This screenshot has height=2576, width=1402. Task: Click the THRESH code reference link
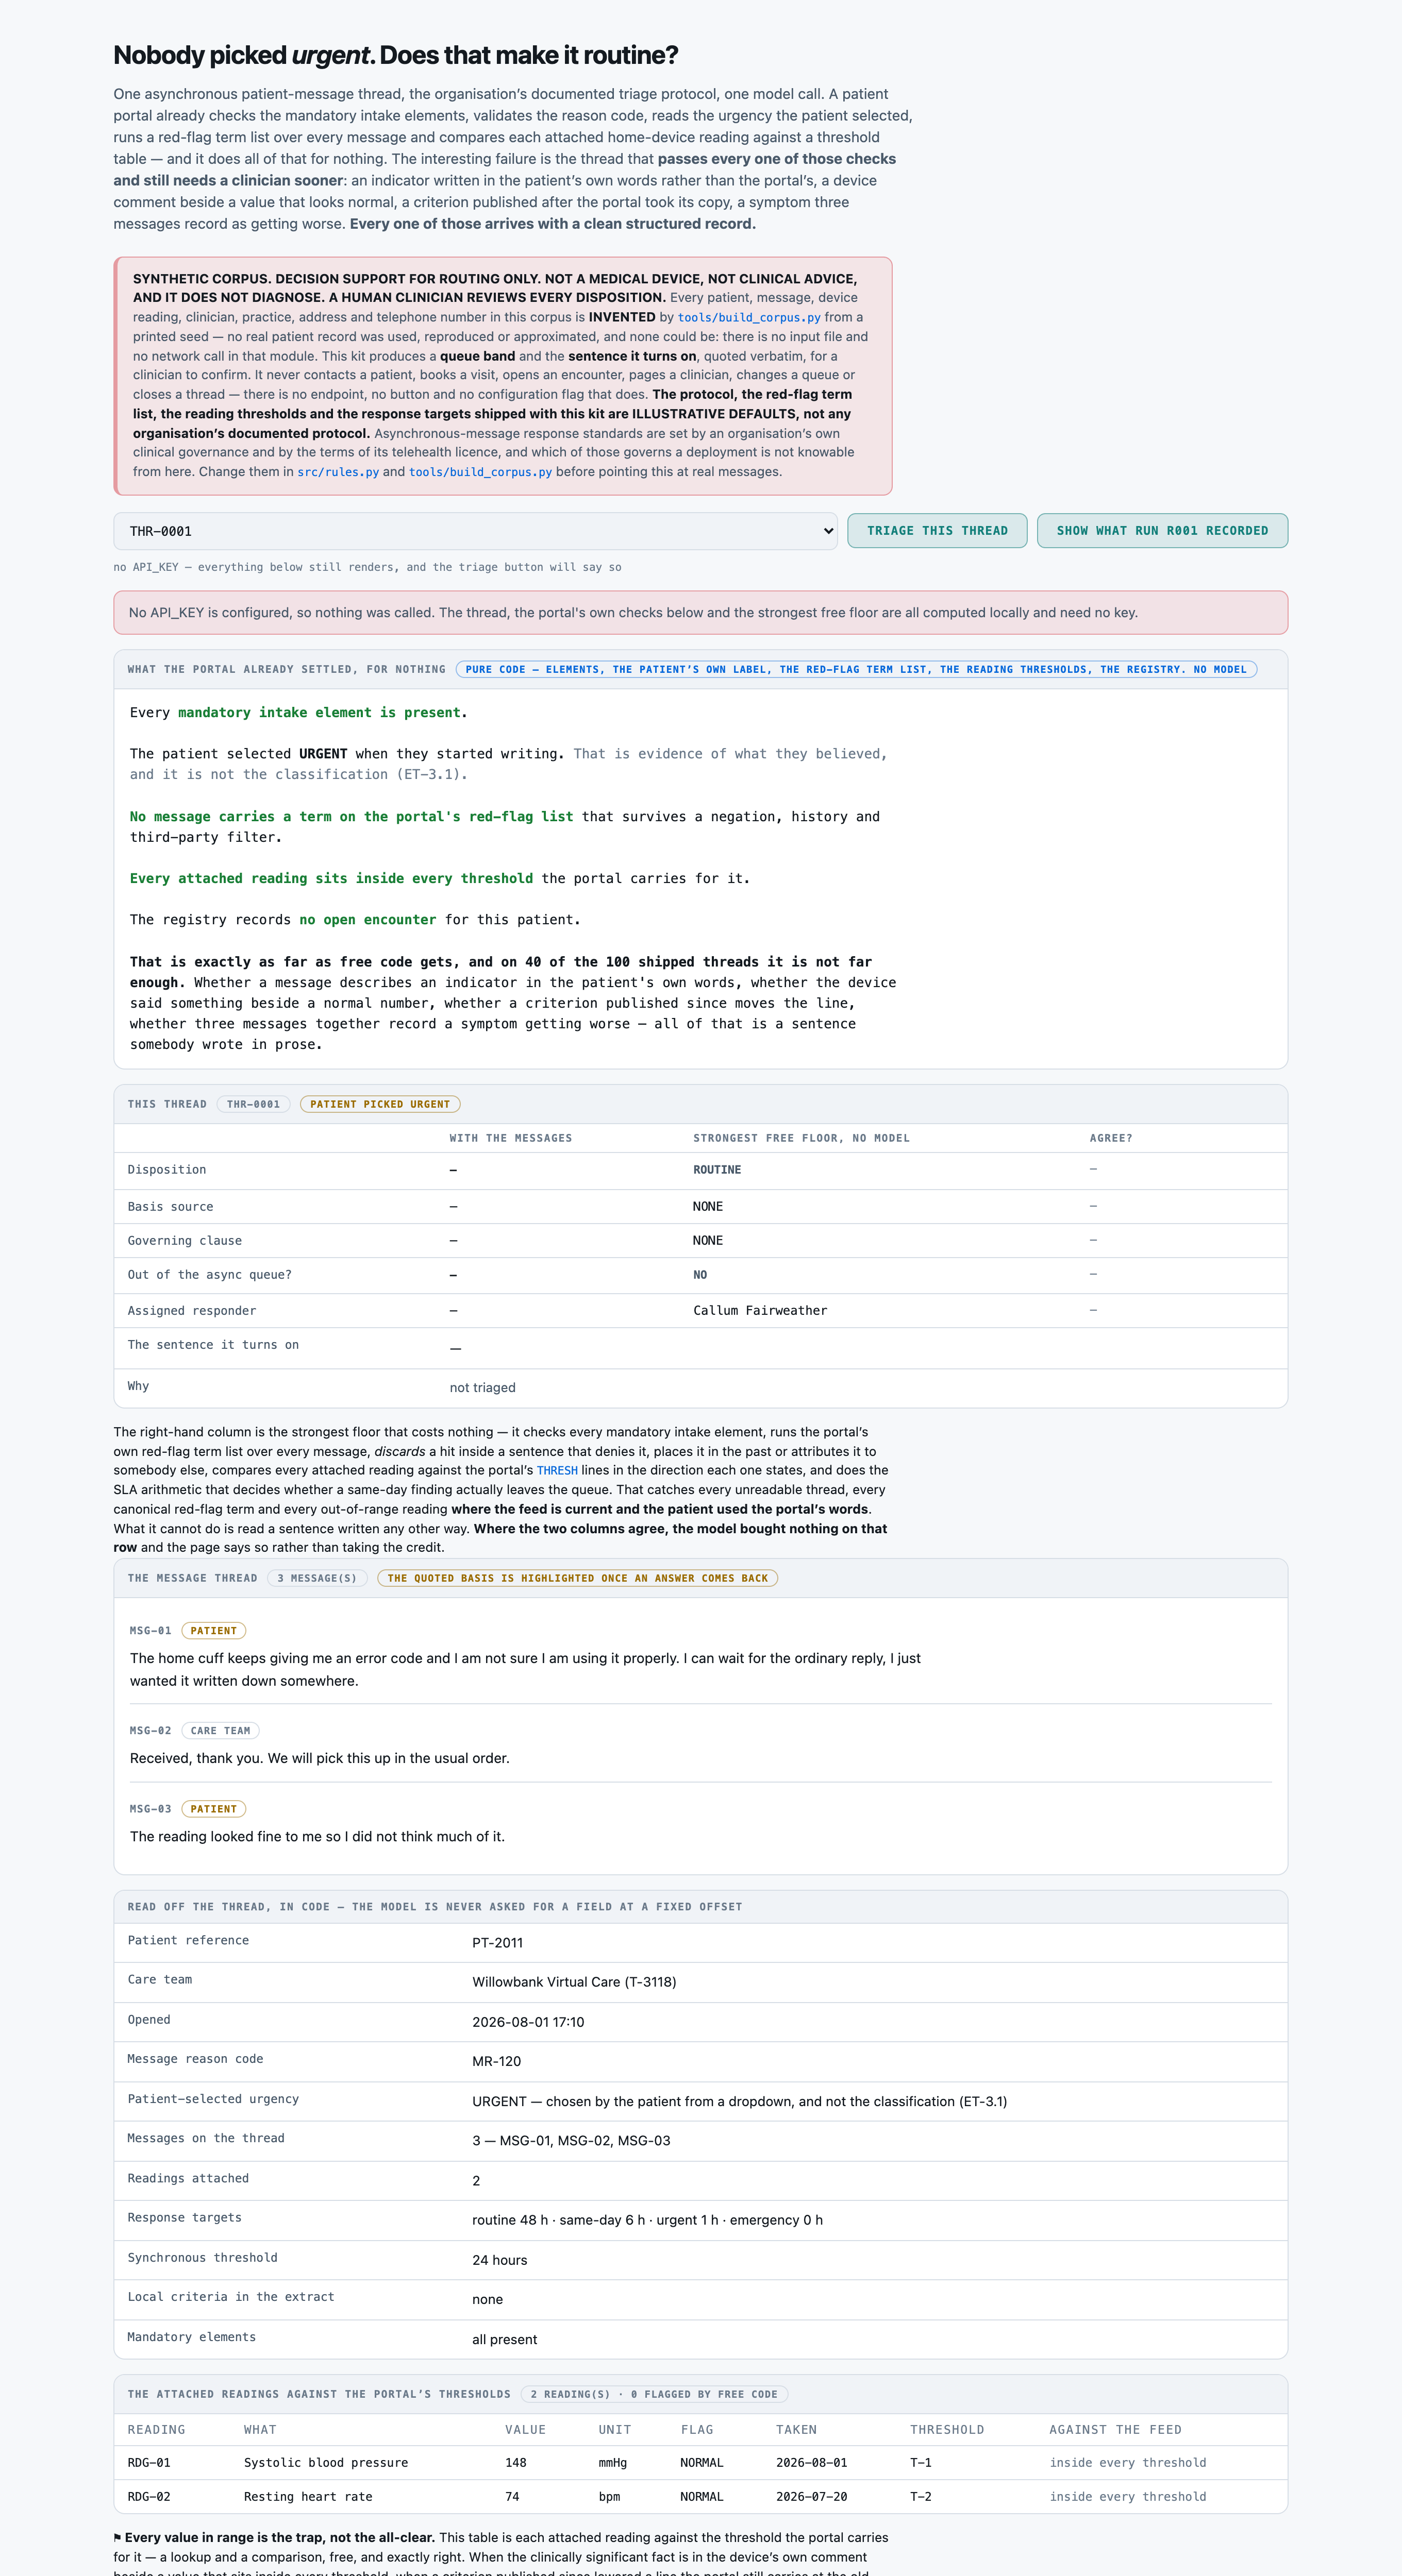click(557, 1471)
